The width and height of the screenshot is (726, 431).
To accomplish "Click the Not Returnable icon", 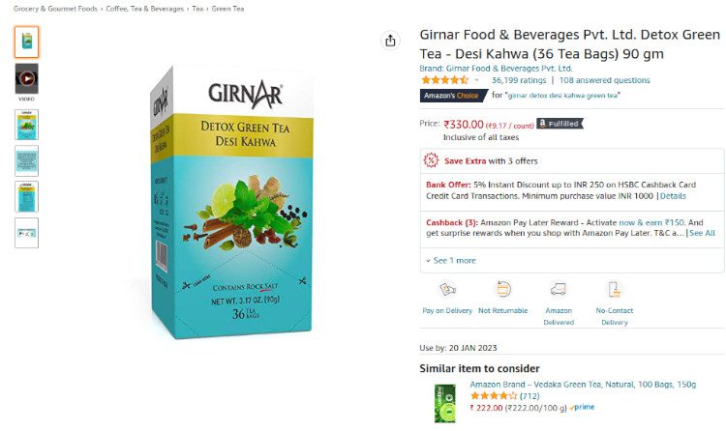I will coord(503,290).
